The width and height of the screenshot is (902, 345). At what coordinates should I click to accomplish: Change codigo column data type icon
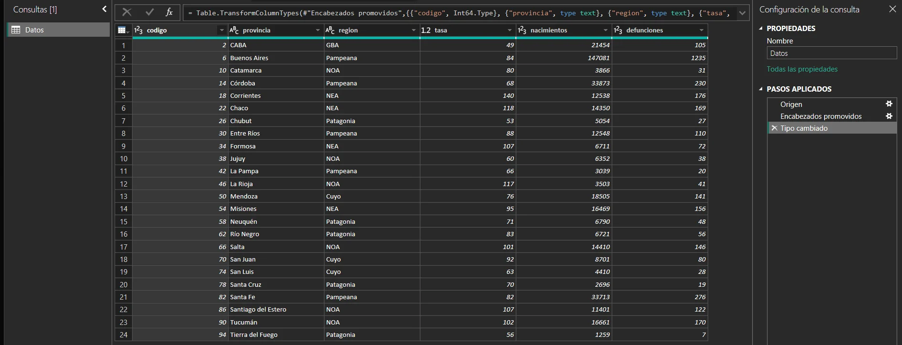(138, 30)
